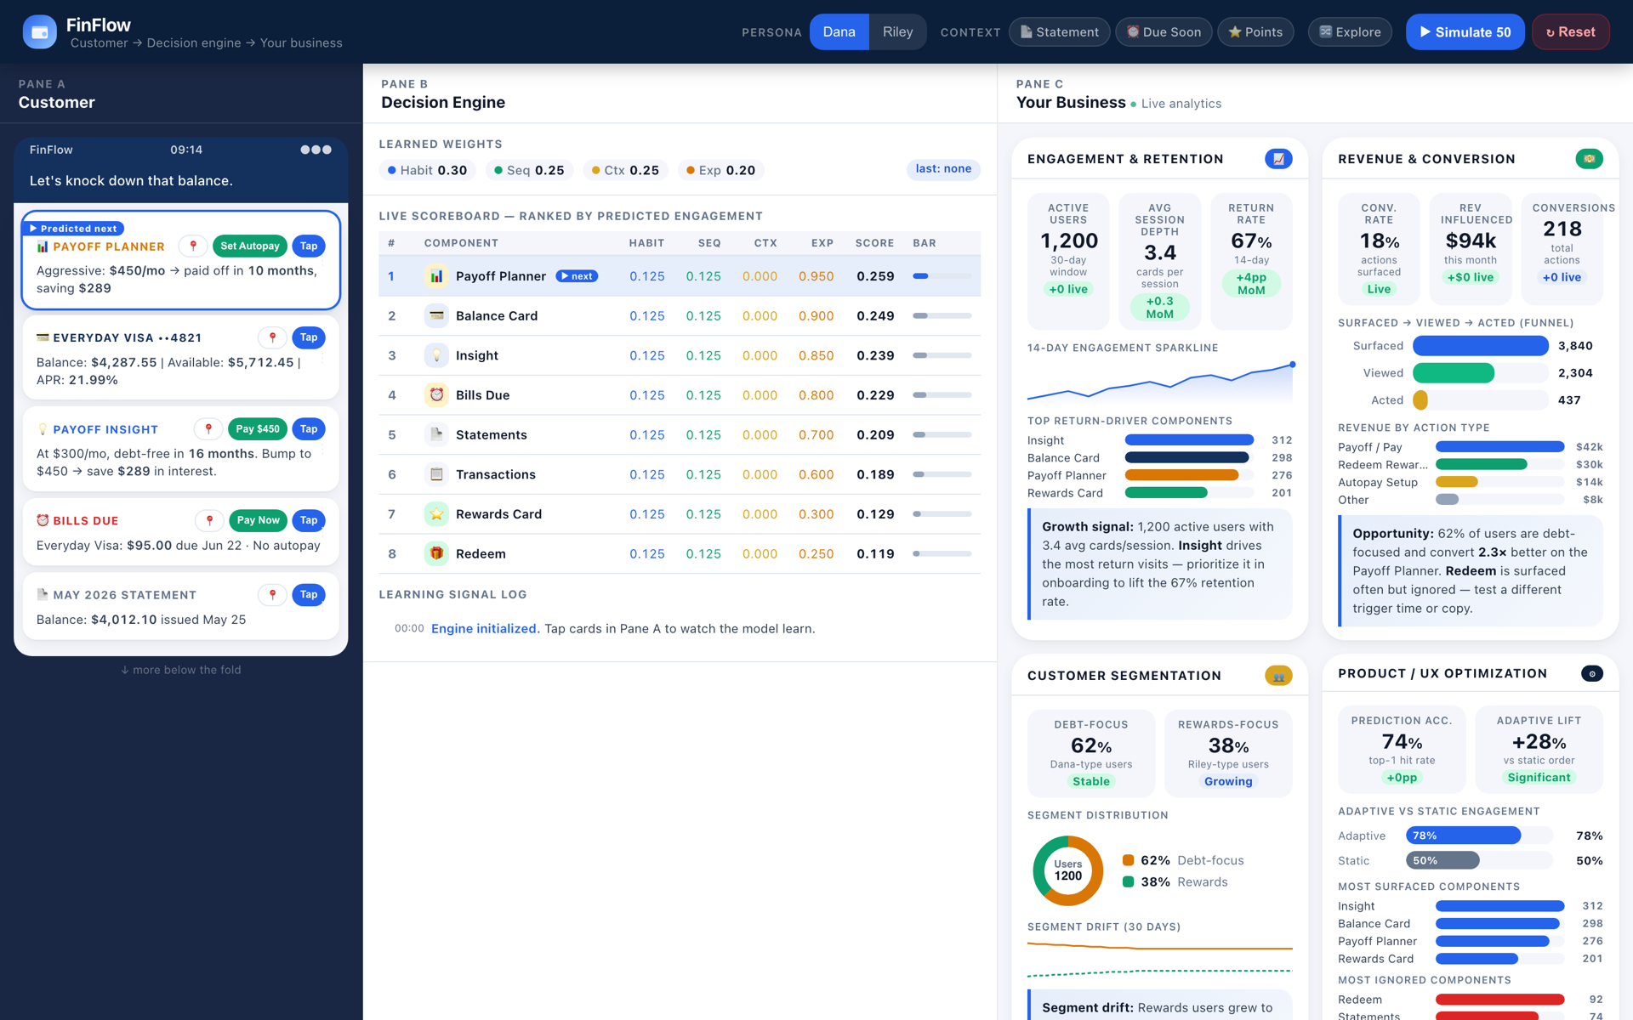Click Product / UX Optimization gear icon
Viewport: 1633px width, 1020px height.
(1592, 673)
